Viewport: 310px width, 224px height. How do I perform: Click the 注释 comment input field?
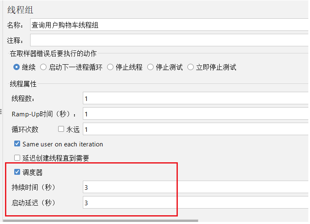point(170,40)
